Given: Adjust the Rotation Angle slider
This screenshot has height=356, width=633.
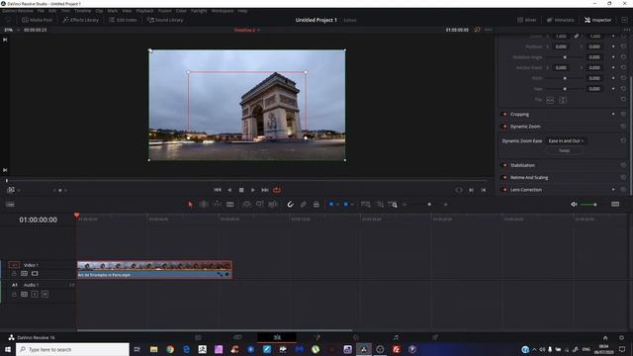Looking at the screenshot, I should pos(565,57).
